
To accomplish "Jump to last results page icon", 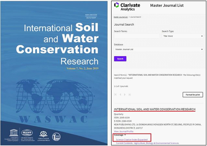I will [130, 95].
